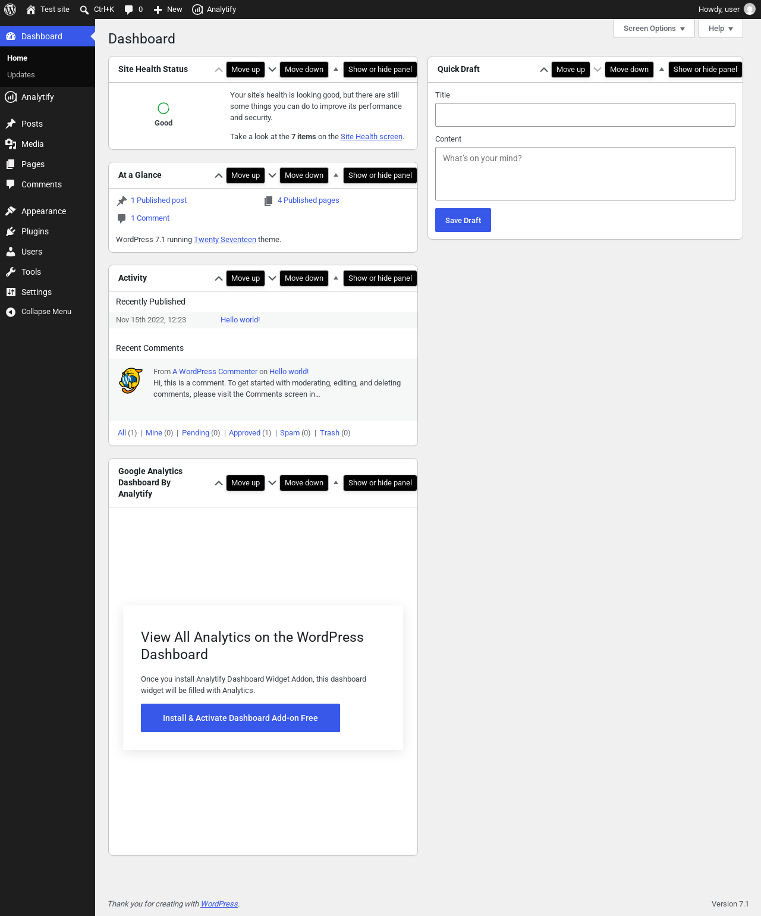This screenshot has height=916, width=761.
Task: View Trash comments filter
Action: 329,433
